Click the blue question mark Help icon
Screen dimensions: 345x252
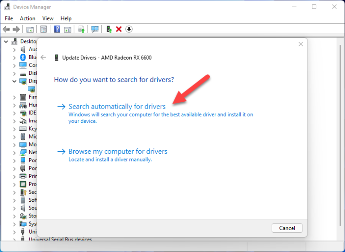point(57,29)
